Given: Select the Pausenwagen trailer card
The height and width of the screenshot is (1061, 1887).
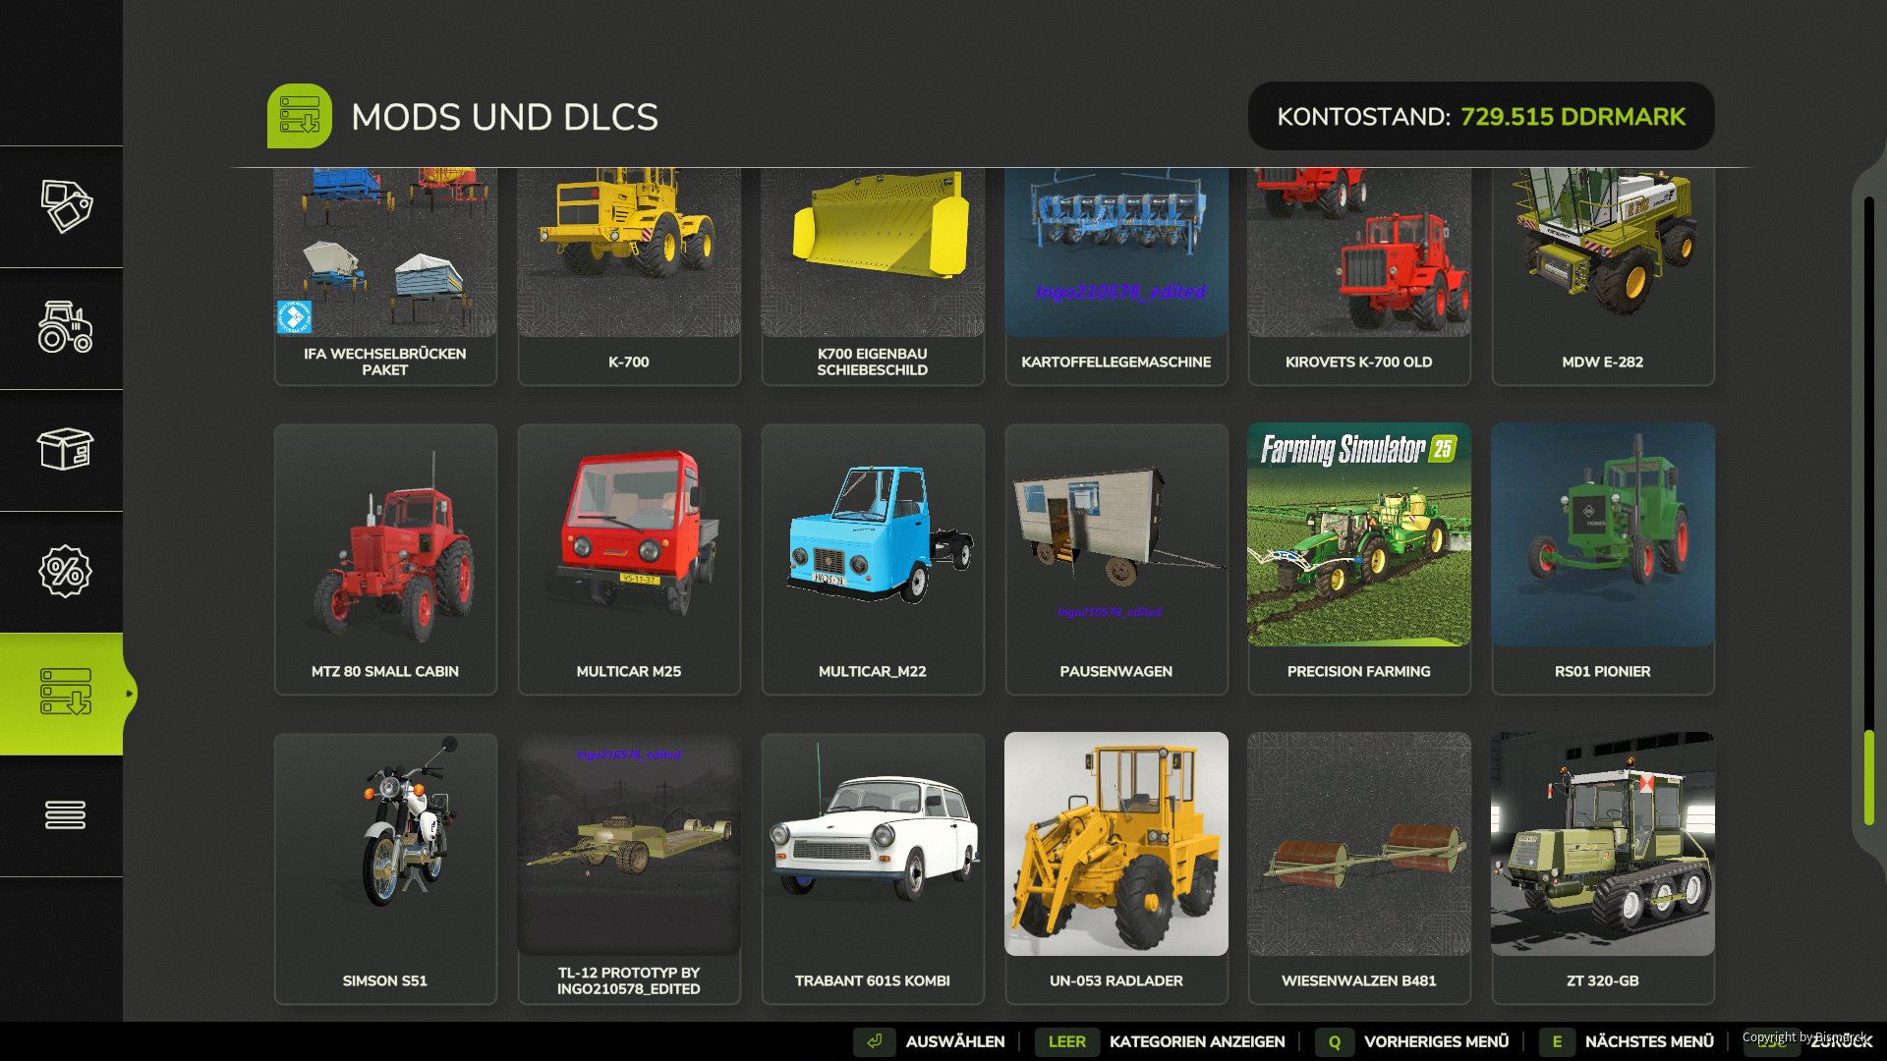Looking at the screenshot, I should (x=1116, y=559).
